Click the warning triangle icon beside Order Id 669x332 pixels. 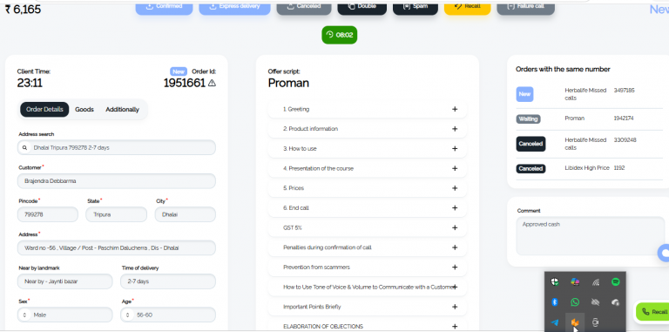click(x=212, y=83)
